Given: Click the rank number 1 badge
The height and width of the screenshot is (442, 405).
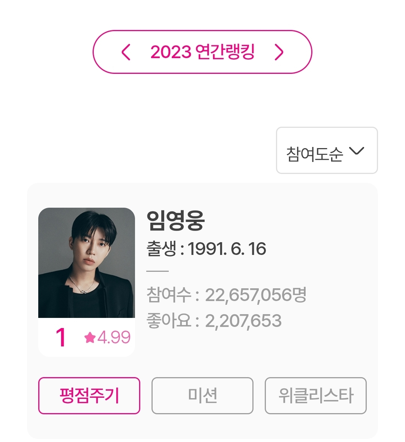Looking at the screenshot, I should (x=61, y=337).
